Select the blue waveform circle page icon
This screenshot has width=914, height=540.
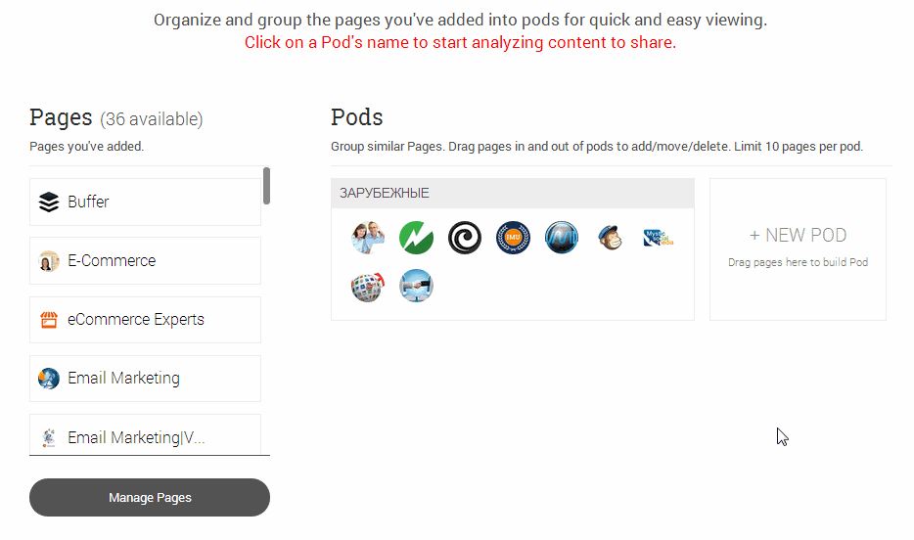tap(562, 238)
